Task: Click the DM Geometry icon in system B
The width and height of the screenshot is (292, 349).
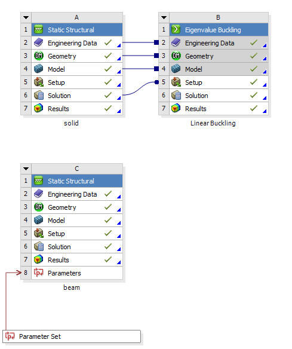Action: (x=176, y=56)
